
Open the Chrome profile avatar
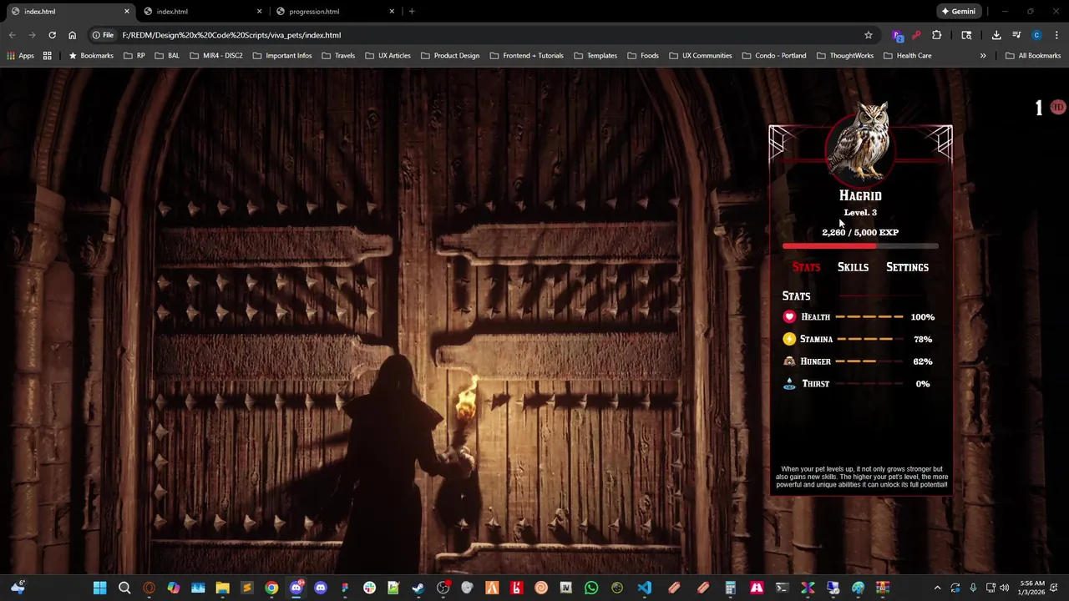(1036, 35)
